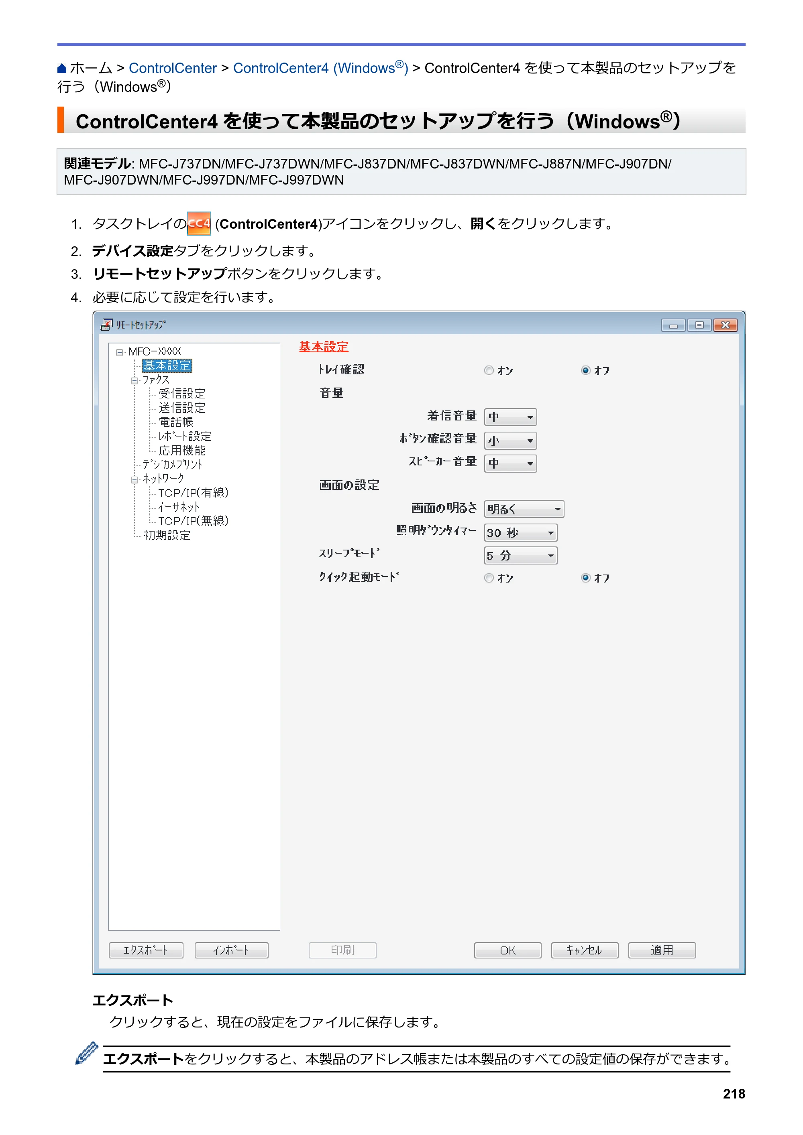Open the ボタン確認音量 dropdown

(511, 441)
